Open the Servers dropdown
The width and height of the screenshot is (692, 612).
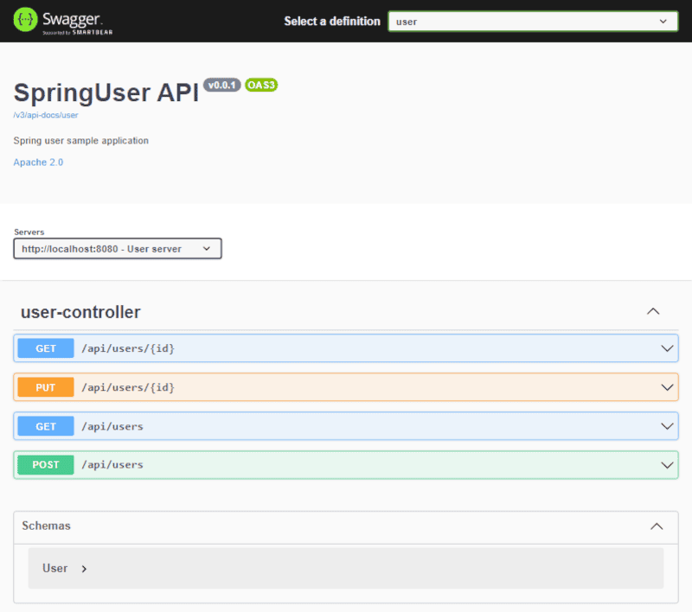tap(117, 248)
